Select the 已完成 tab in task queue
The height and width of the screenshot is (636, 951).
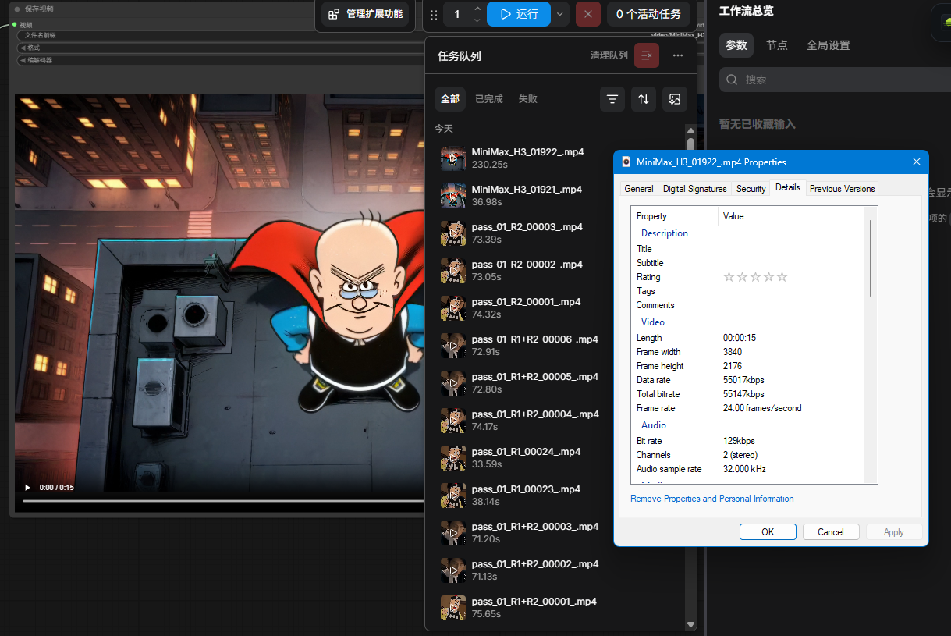(x=489, y=99)
